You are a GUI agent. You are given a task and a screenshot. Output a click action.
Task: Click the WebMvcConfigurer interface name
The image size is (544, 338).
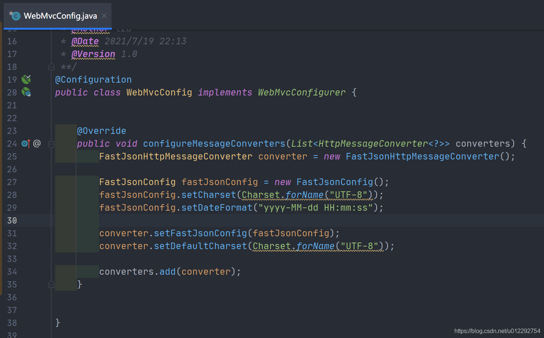pyautogui.click(x=302, y=92)
